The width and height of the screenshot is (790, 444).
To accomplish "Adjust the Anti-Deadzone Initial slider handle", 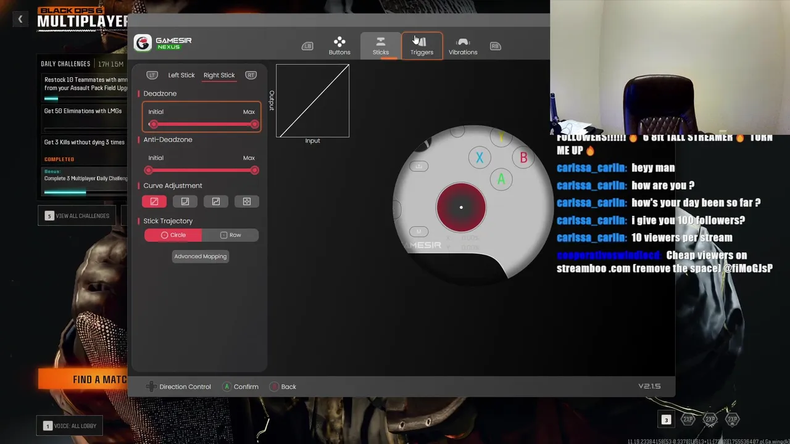I will click(x=149, y=170).
